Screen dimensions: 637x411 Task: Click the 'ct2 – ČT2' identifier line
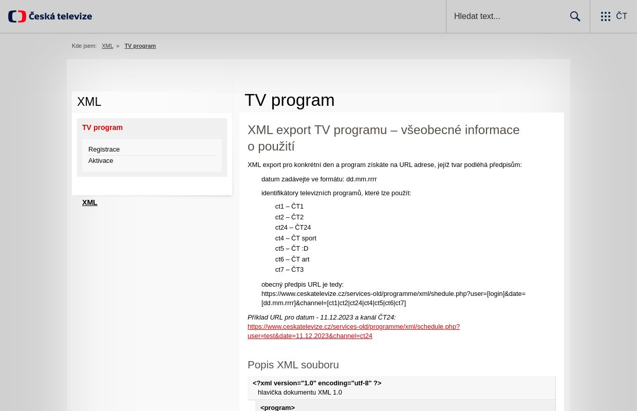point(289,217)
